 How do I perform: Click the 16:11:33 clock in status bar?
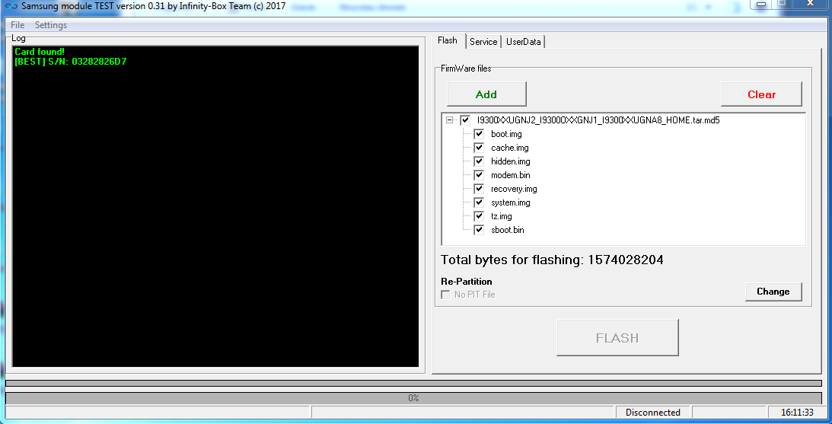click(797, 413)
